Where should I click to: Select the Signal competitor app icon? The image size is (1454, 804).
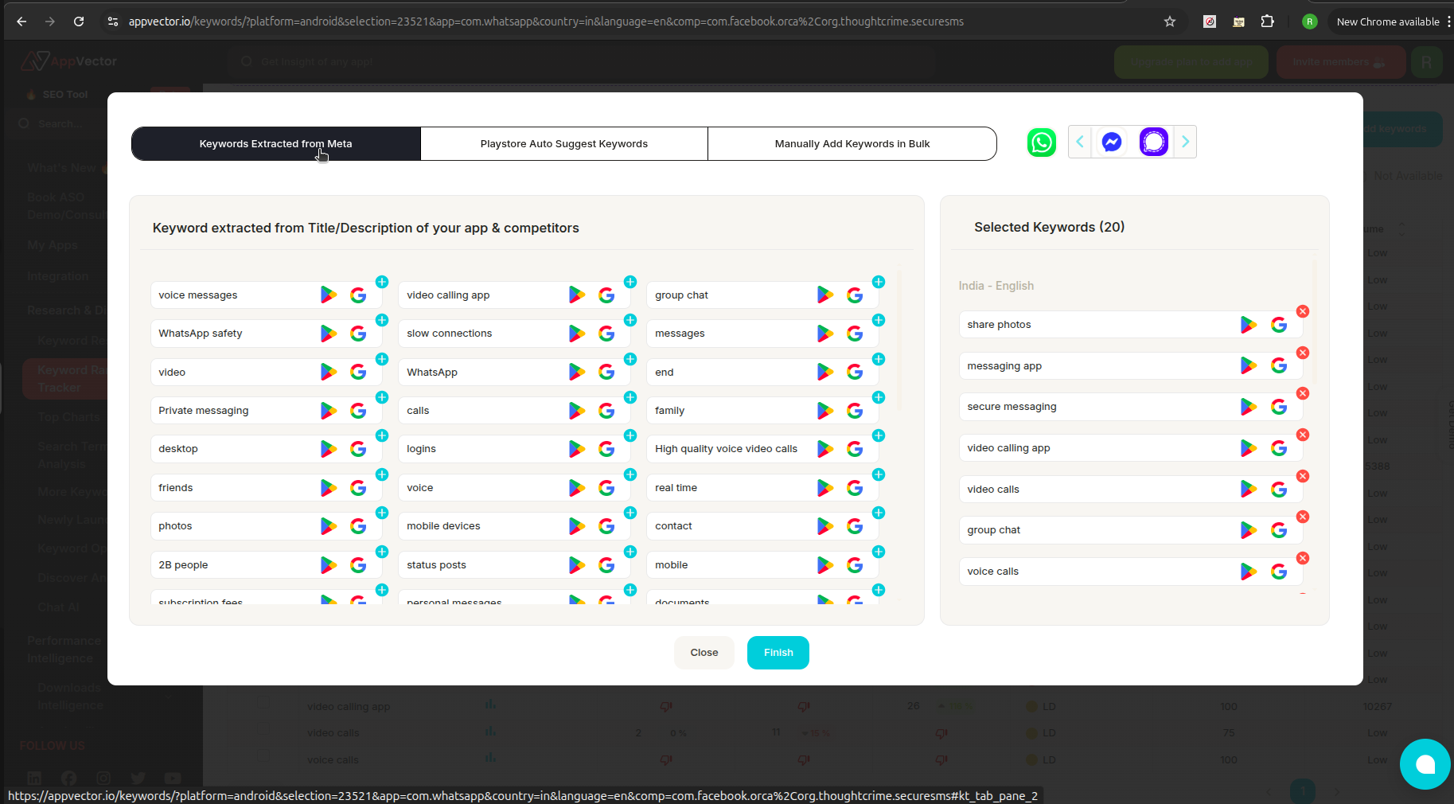click(1153, 142)
